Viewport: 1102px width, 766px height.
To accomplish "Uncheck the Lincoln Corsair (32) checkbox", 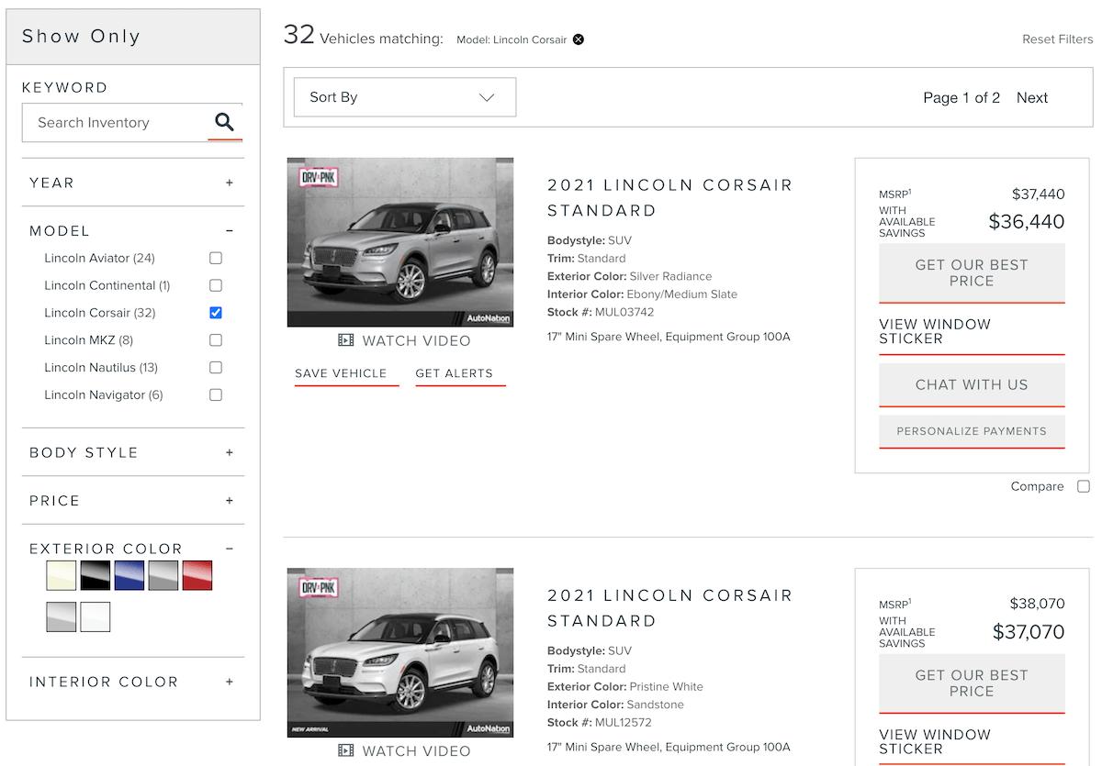I will 216,313.
